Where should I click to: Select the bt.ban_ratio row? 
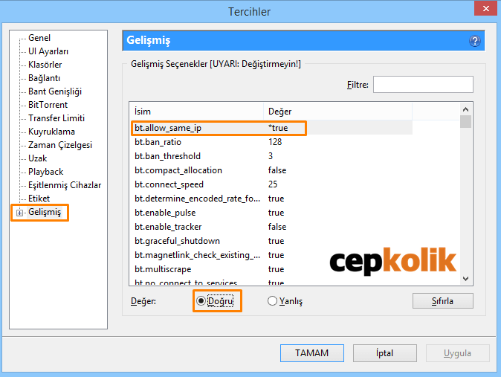coord(271,142)
